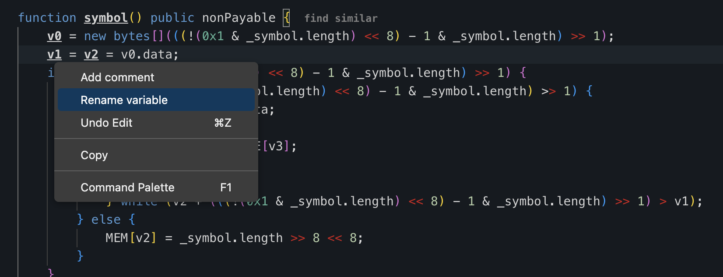Pick Copy from the context menu
Screen dimensions: 723x277
point(94,155)
